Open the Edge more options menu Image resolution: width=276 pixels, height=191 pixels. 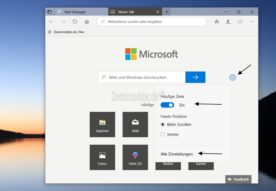(x=252, y=22)
